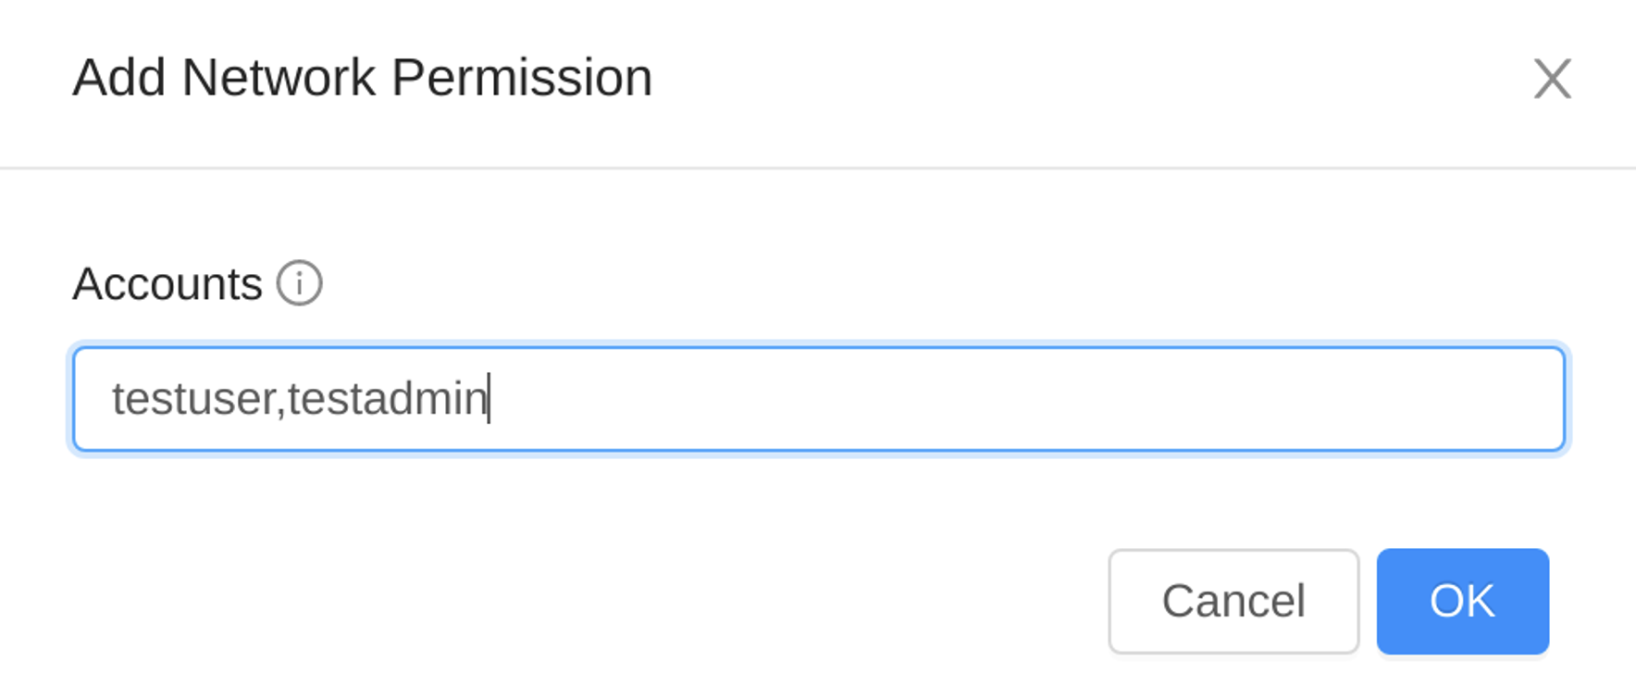
Task: Show the Accounts help tooltip icon
Action: point(299,283)
